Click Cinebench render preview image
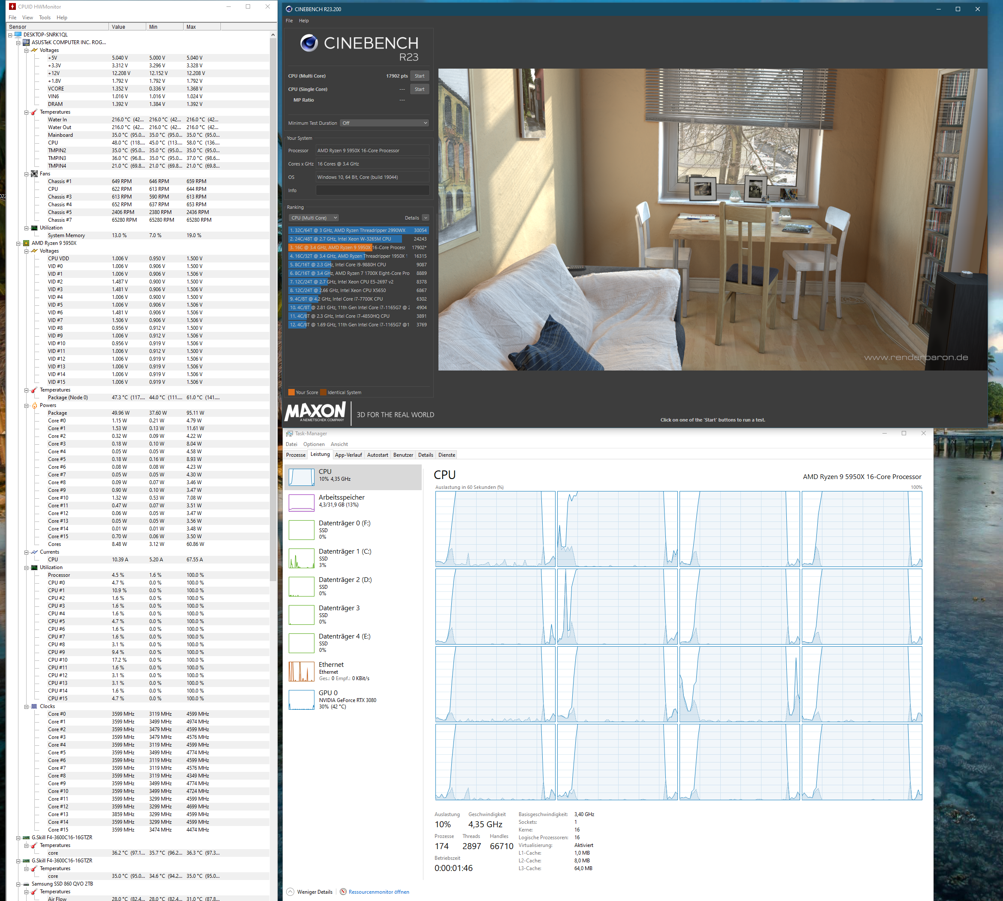Viewport: 1003px width, 901px height. click(712, 219)
